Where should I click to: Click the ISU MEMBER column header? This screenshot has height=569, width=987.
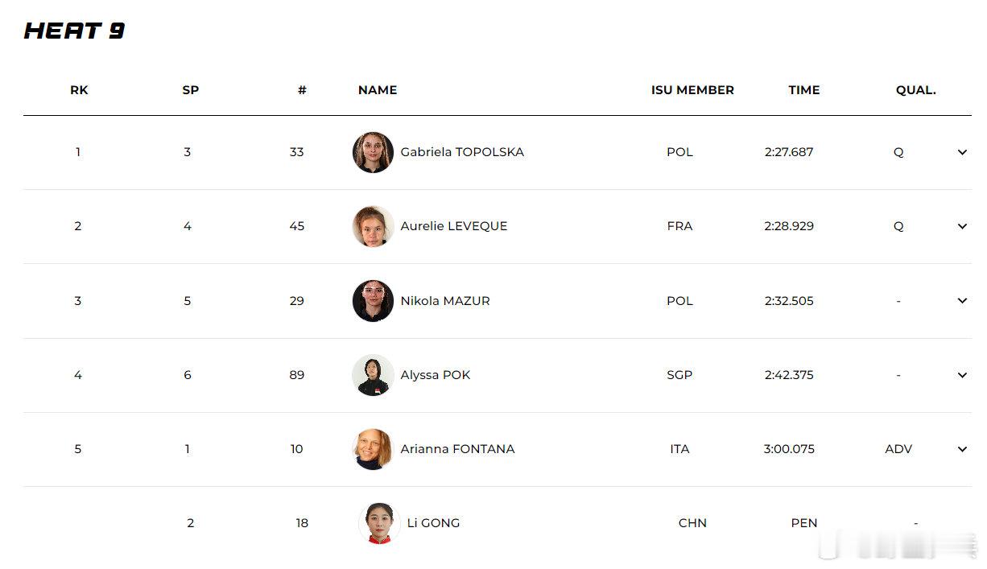pos(692,90)
